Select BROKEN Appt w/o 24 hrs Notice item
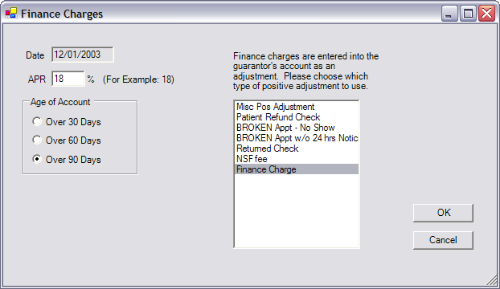The image size is (500, 289). [297, 138]
